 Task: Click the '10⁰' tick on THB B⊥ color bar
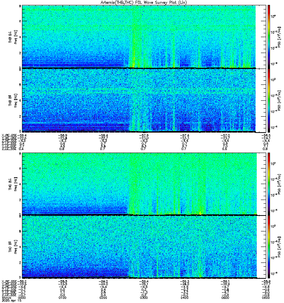tap(273, 16)
